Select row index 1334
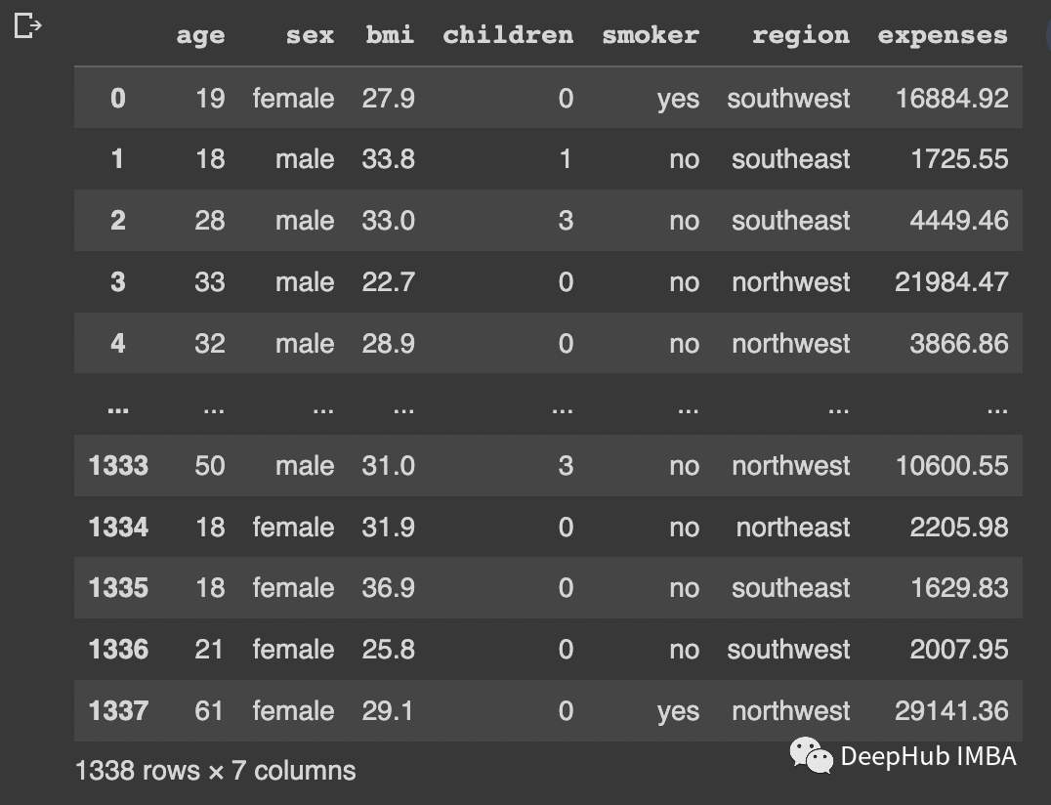The image size is (1051, 805). 118,528
